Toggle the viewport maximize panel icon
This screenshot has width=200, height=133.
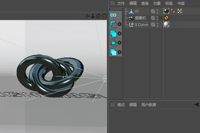coord(104,16)
